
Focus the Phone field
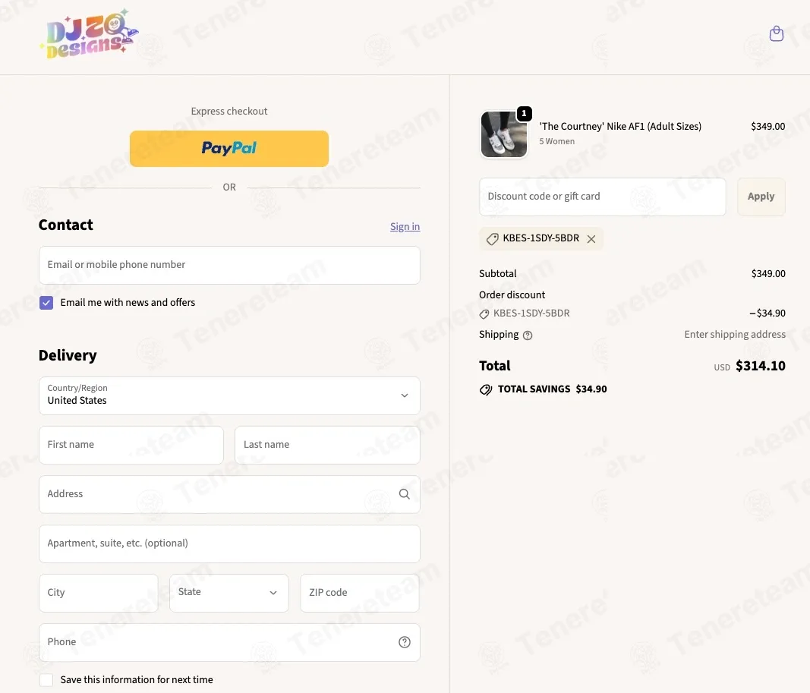click(x=229, y=642)
